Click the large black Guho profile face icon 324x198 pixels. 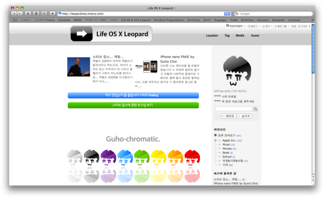[237, 71]
